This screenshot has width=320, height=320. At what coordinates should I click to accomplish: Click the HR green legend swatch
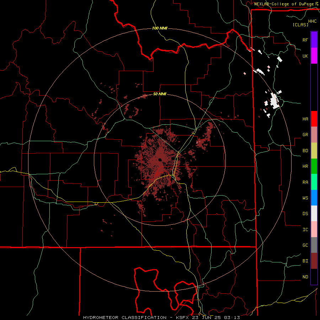[x=314, y=166]
